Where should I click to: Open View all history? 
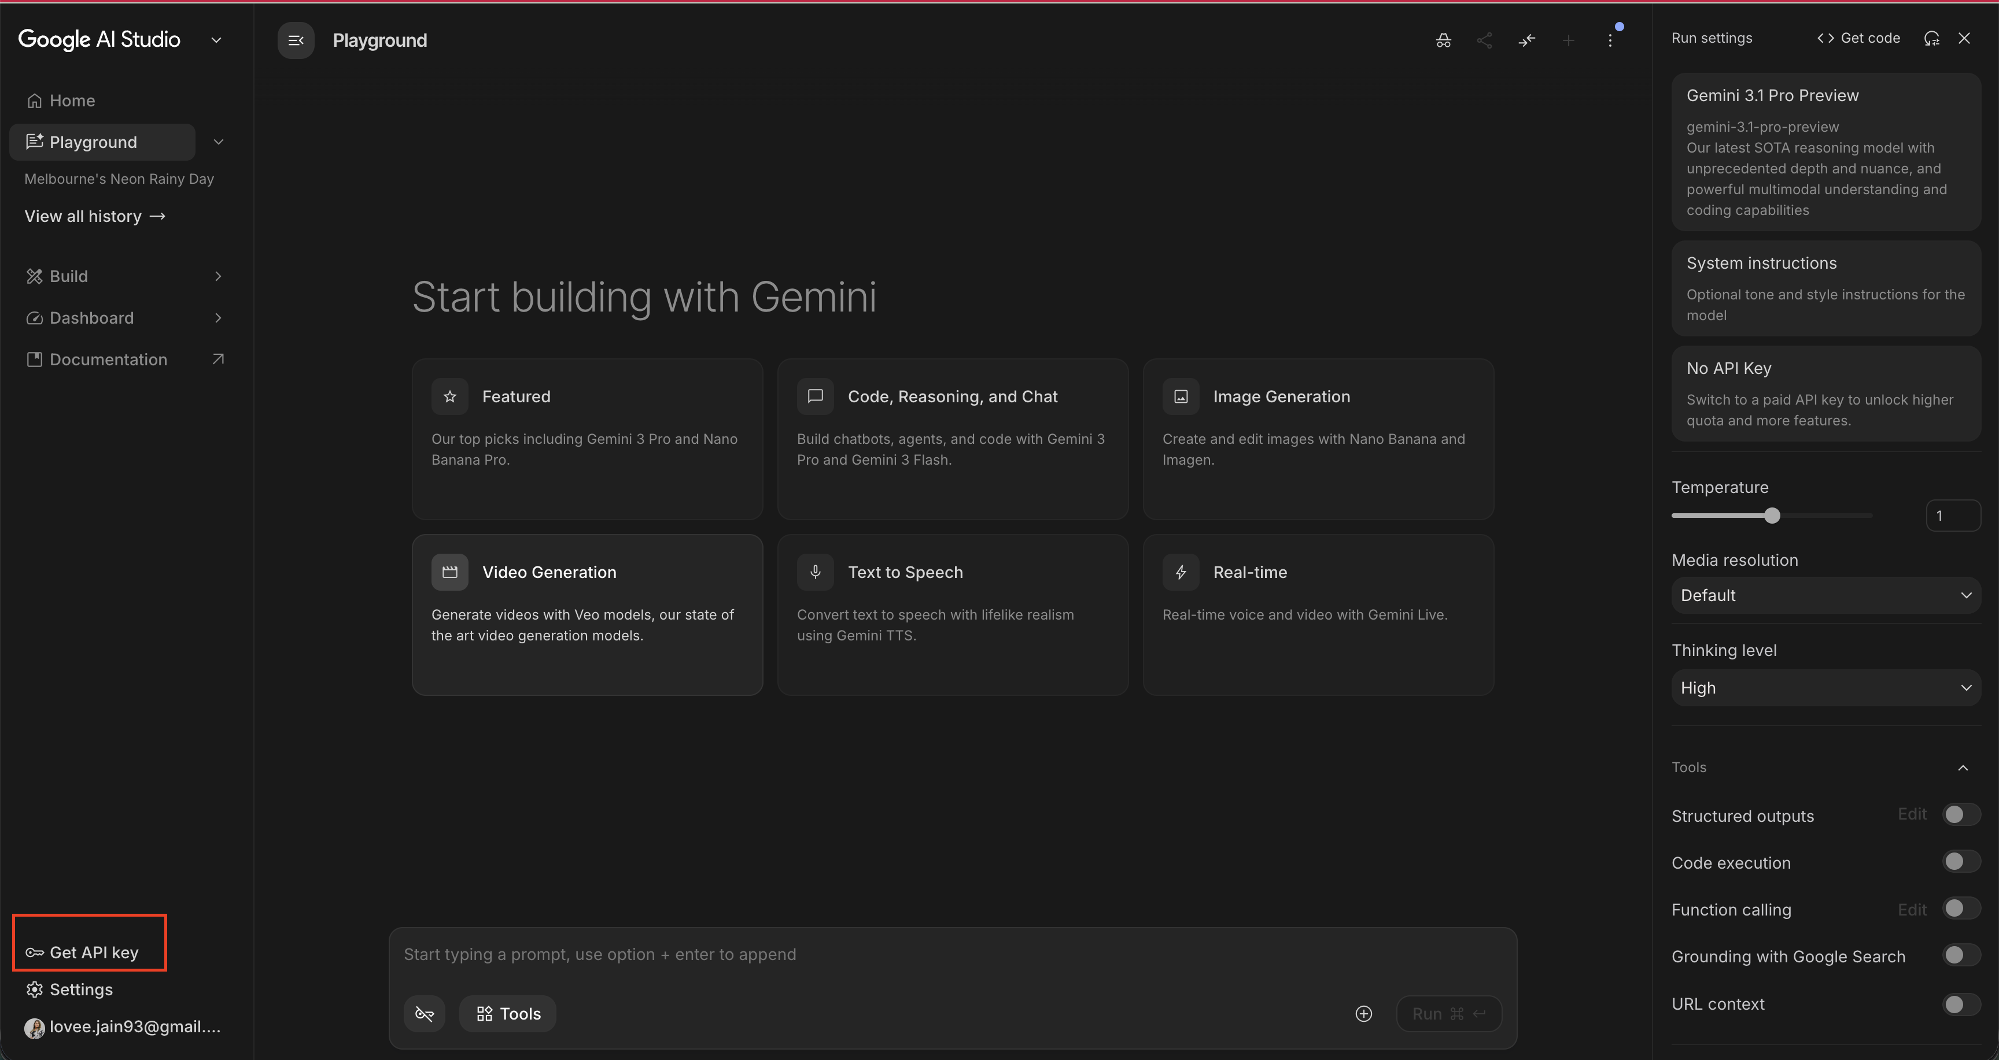[95, 216]
